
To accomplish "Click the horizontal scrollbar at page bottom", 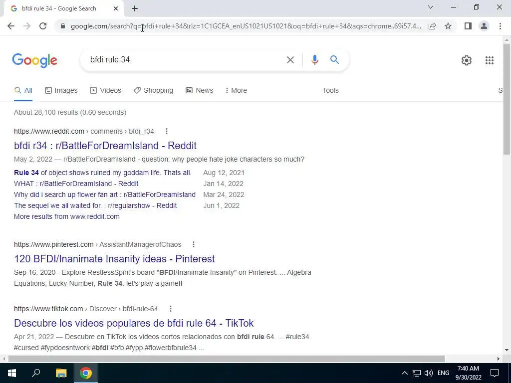I will tap(226, 359).
